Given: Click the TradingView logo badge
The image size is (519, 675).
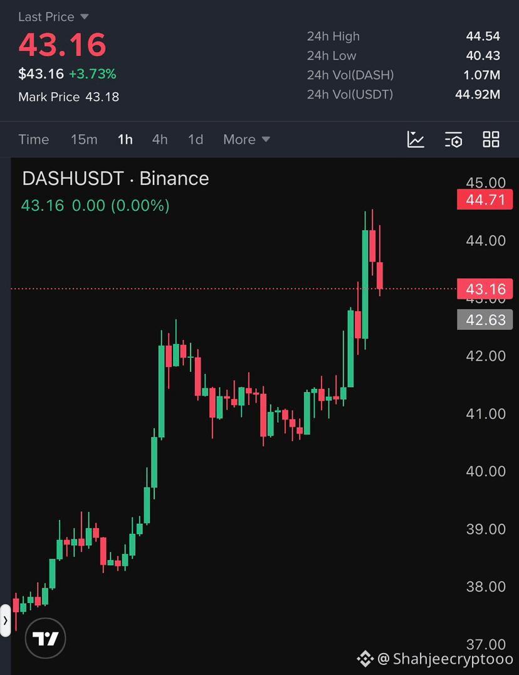Looking at the screenshot, I should 46,638.
